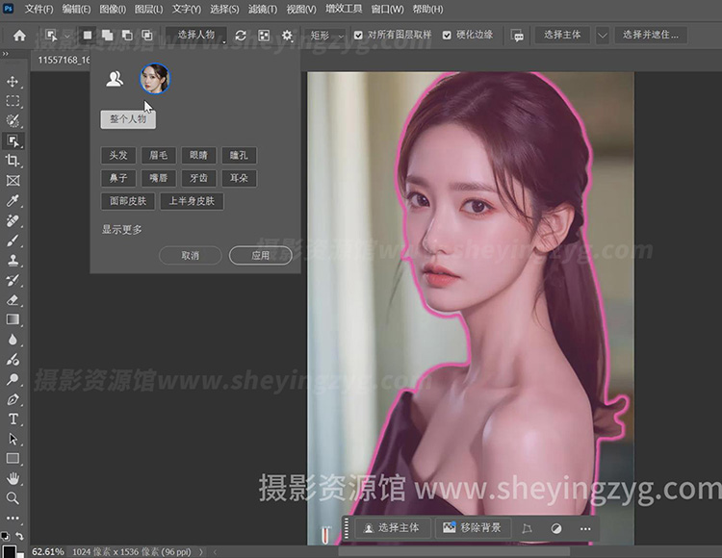Open the 滤镜(T) menu
Viewport: 722px width, 558px height.
(263, 9)
